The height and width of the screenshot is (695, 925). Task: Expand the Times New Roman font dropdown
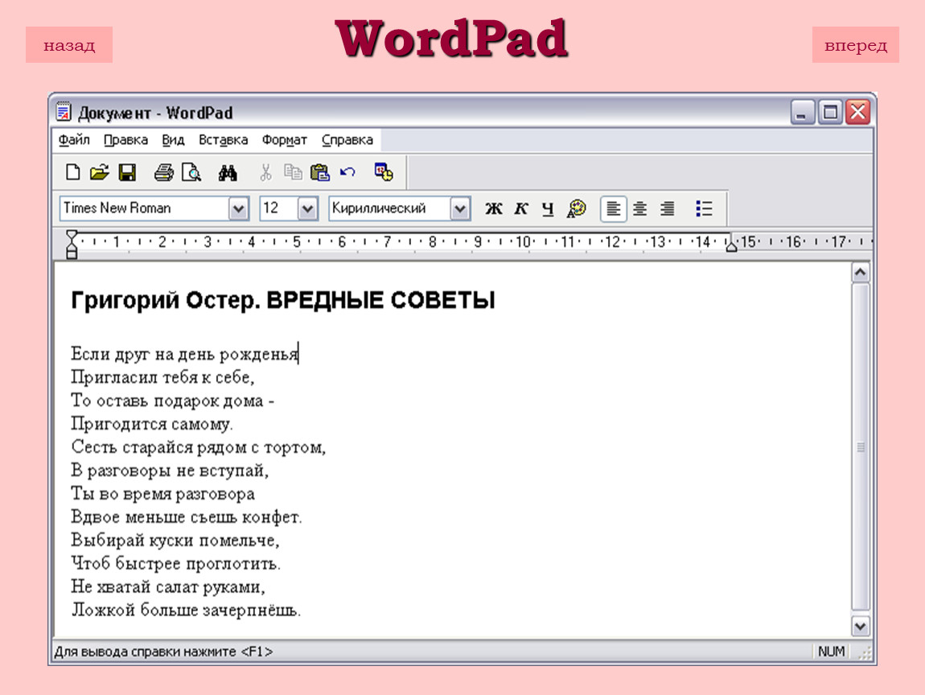[x=238, y=208]
